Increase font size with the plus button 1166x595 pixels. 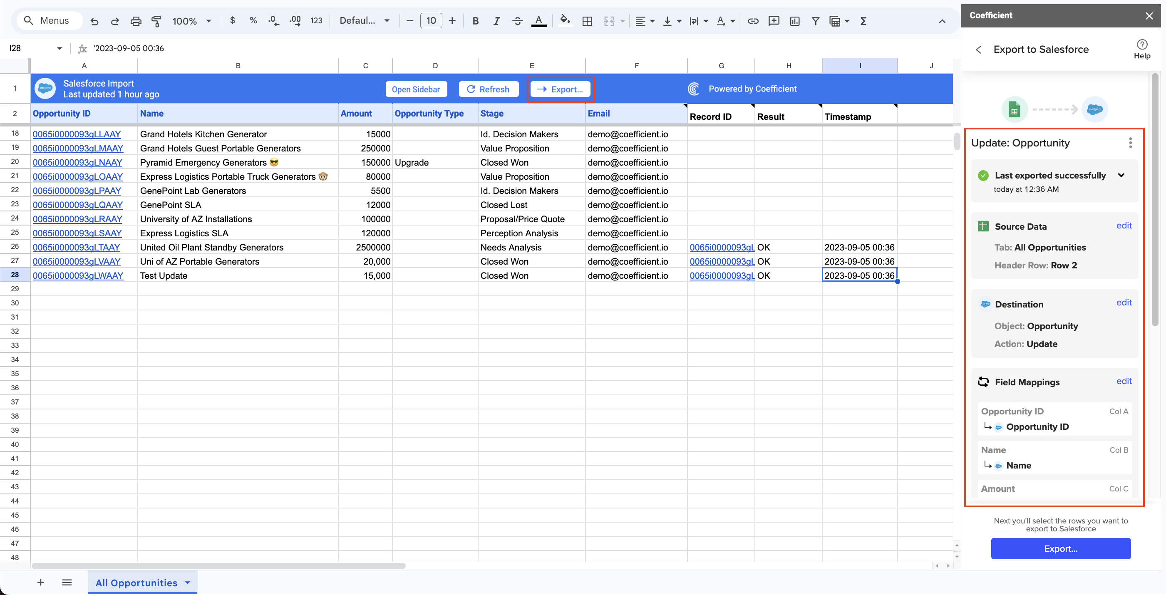[452, 21]
